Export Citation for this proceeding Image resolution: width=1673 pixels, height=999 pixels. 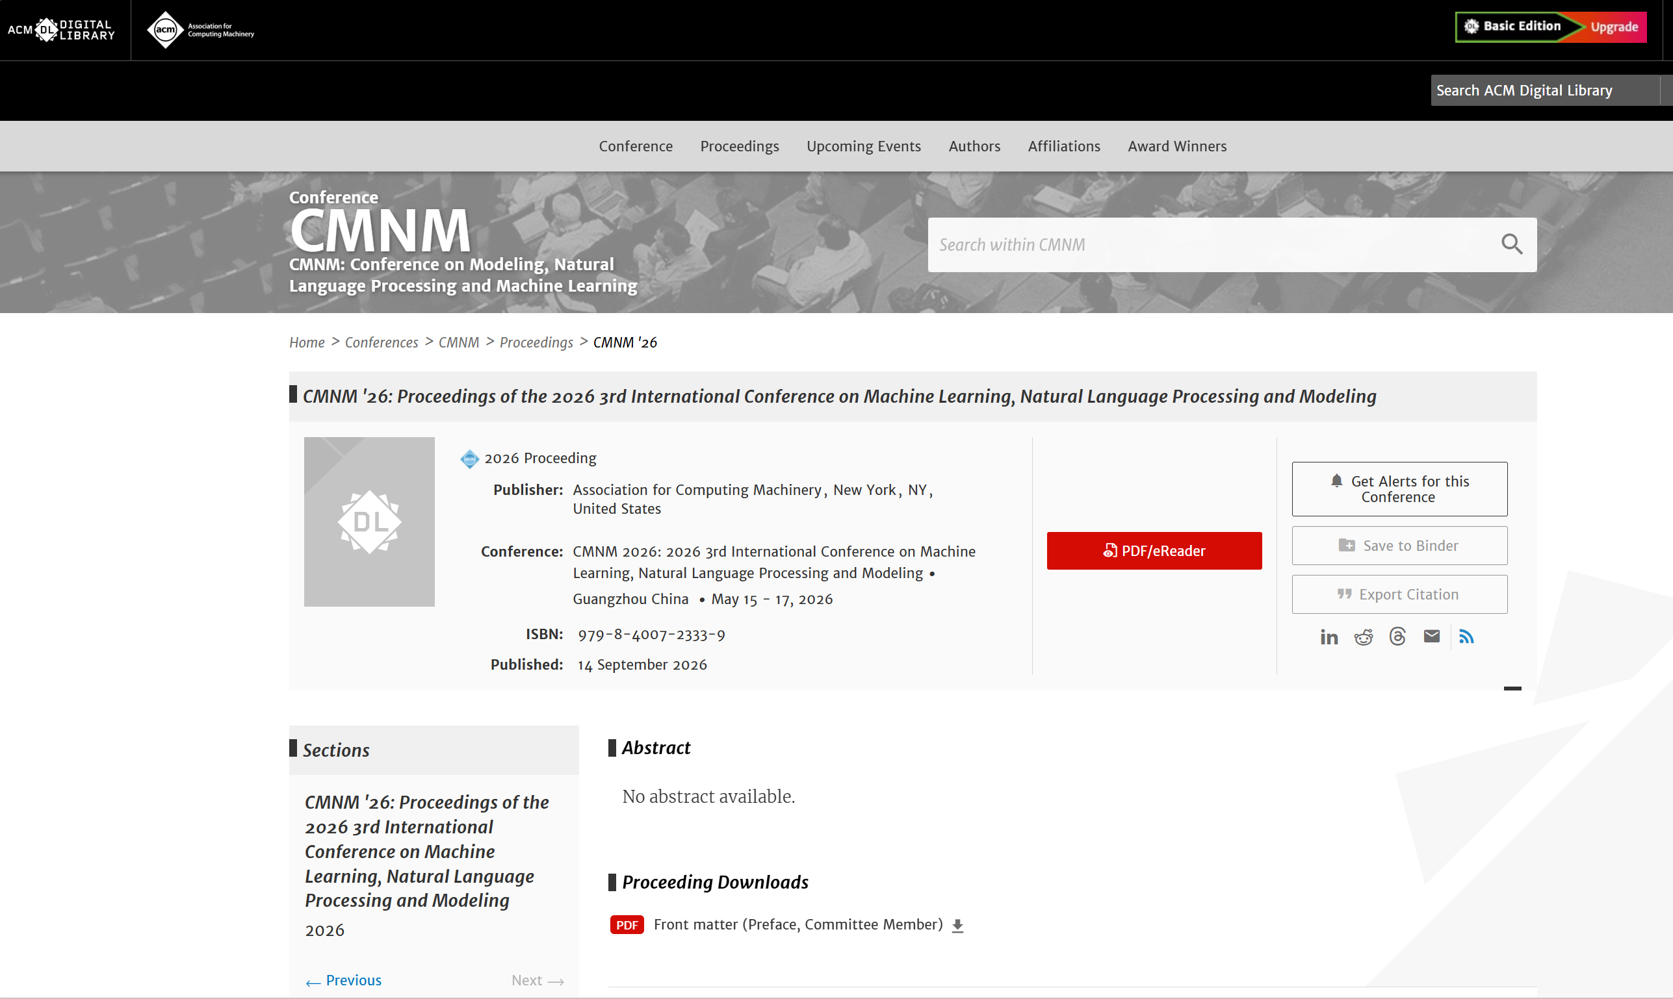point(1399,594)
